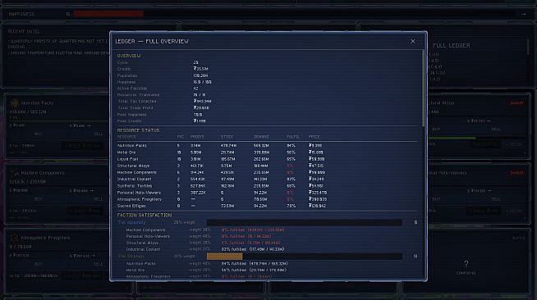The image size is (537, 300).
Task: Click the Atmospheric Freighters card icon
Action: 14,238
